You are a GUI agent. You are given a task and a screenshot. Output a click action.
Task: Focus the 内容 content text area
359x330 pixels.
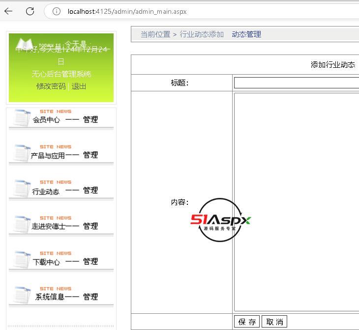point(297,202)
